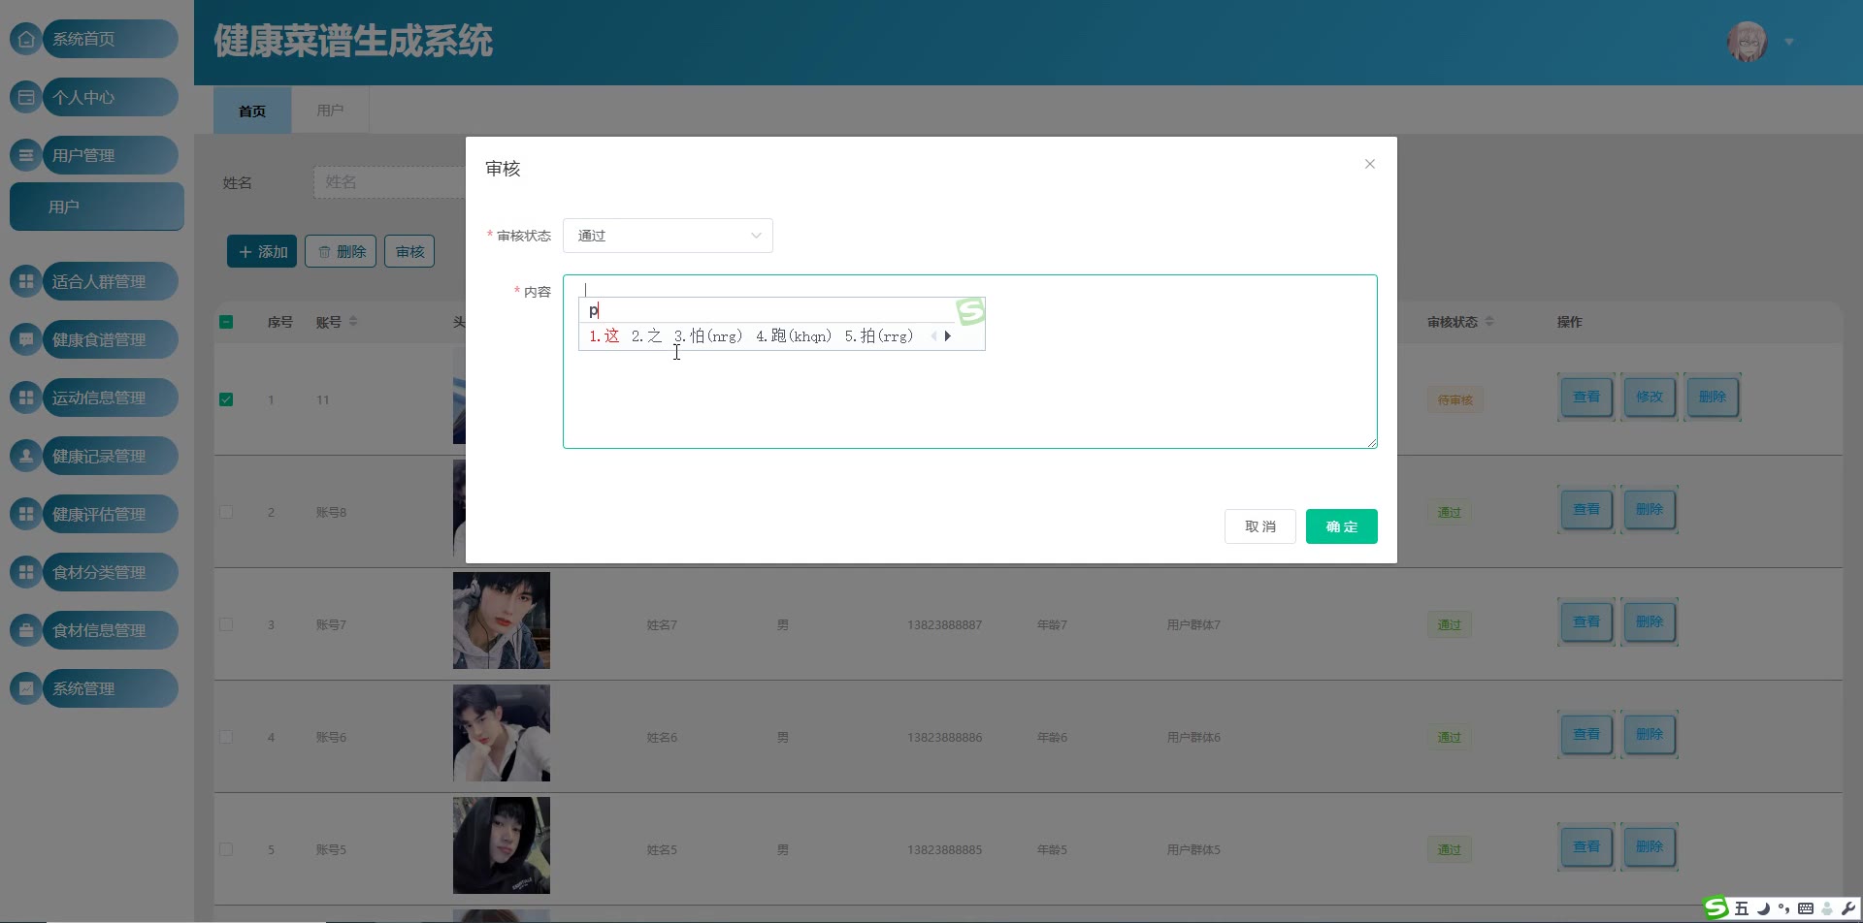Image resolution: width=1863 pixels, height=923 pixels.
Task: Choose candidate 5 拍 in IME bar
Action: coord(879,336)
